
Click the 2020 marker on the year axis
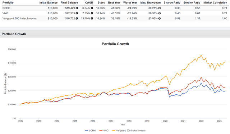click(x=165, y=121)
